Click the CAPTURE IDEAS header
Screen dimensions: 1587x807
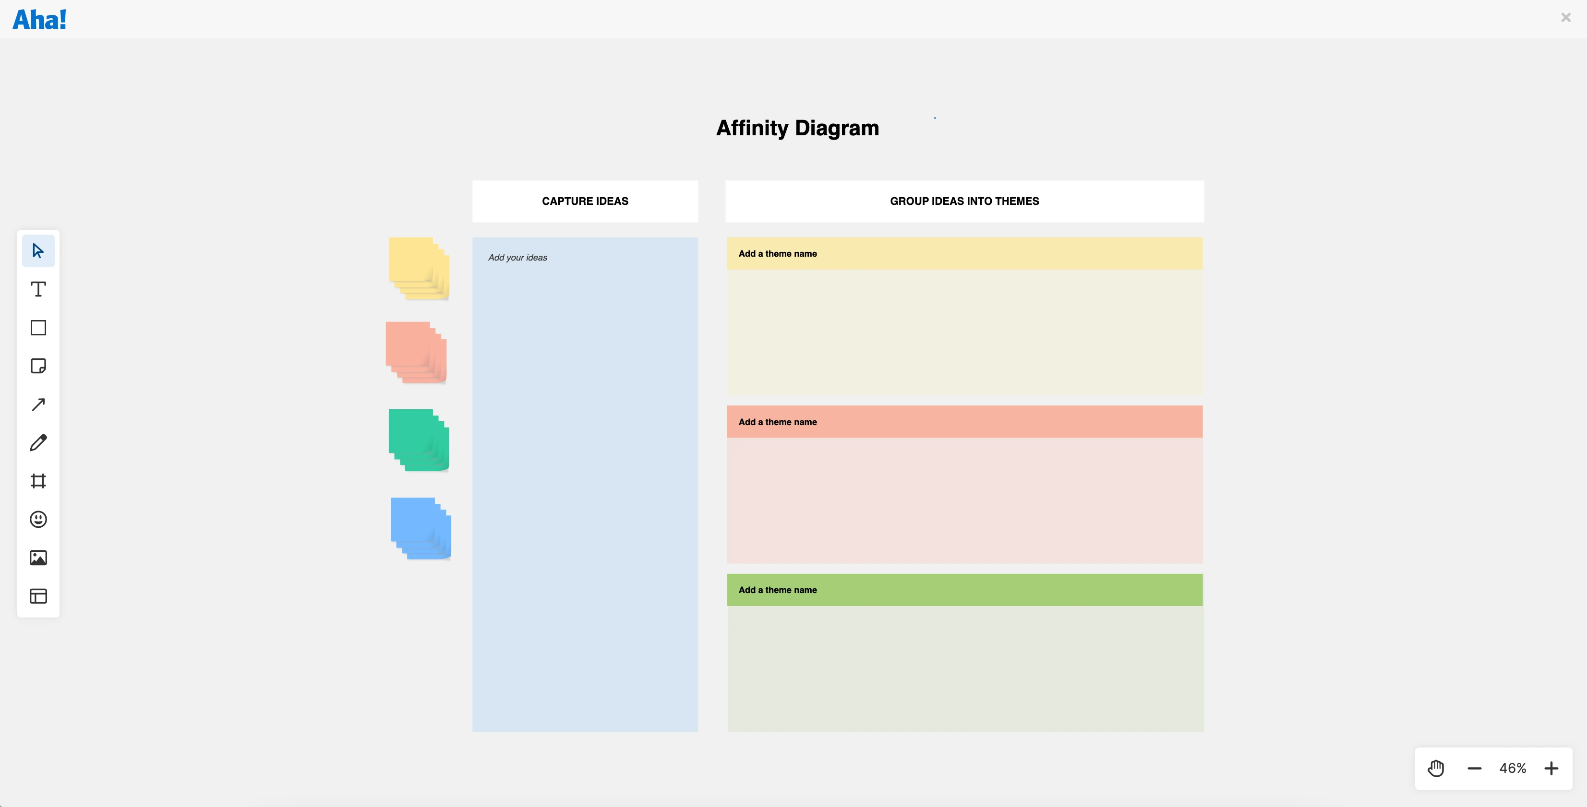pyautogui.click(x=585, y=202)
